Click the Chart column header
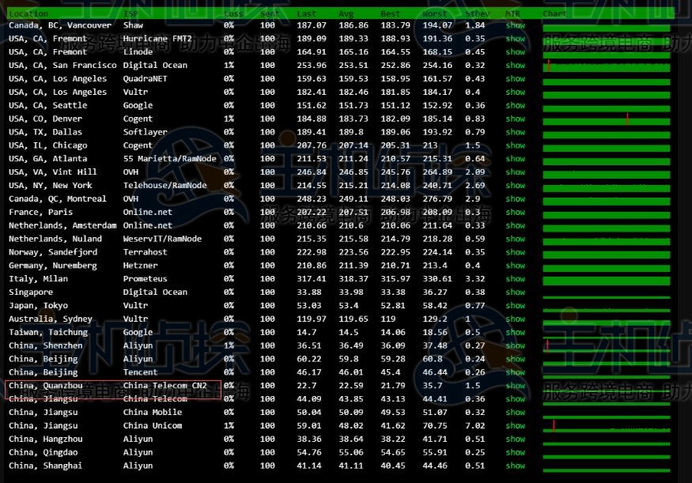Image resolution: width=692 pixels, height=483 pixels. click(554, 13)
